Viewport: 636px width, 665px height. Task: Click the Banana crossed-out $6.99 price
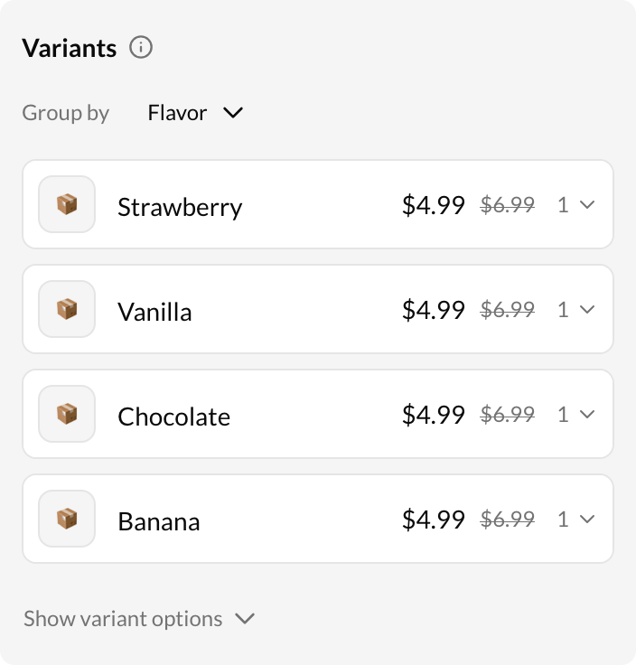pos(507,520)
